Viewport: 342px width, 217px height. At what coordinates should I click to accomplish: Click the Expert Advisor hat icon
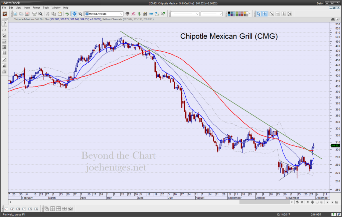127,14
